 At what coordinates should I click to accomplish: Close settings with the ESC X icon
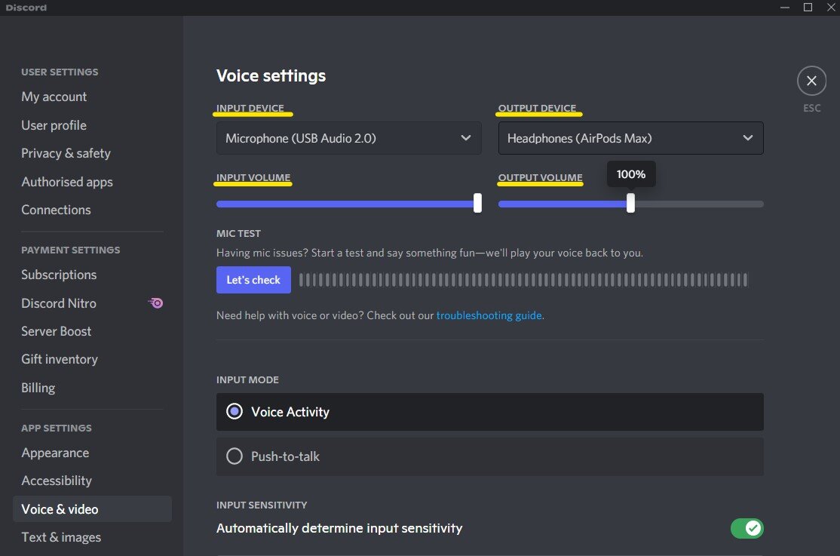[811, 81]
